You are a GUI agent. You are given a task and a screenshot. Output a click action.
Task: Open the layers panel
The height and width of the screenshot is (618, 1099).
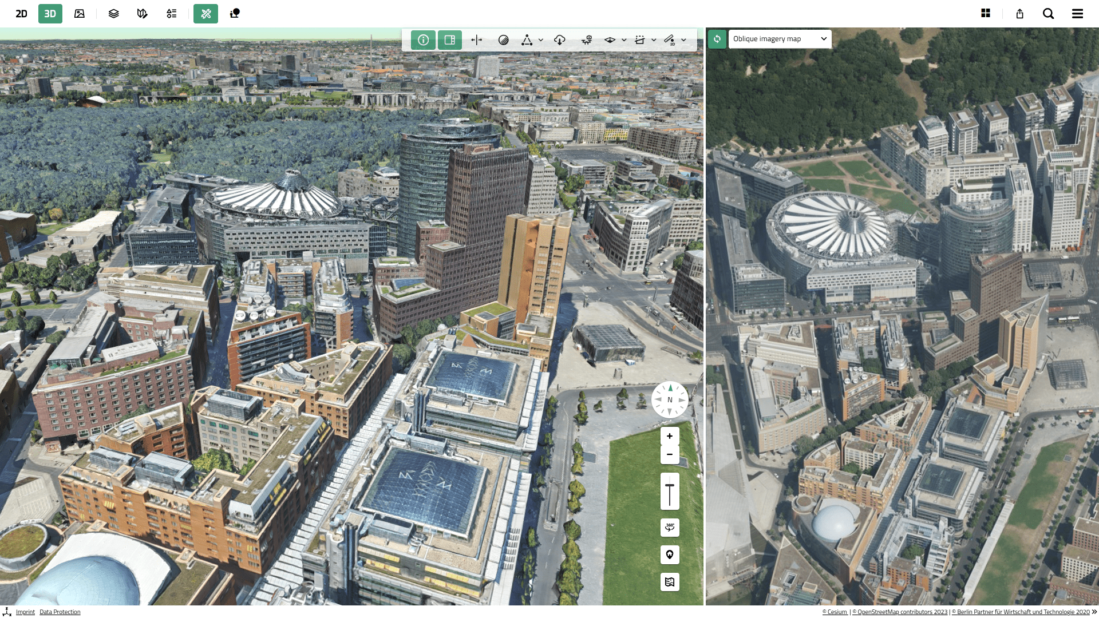(x=114, y=14)
